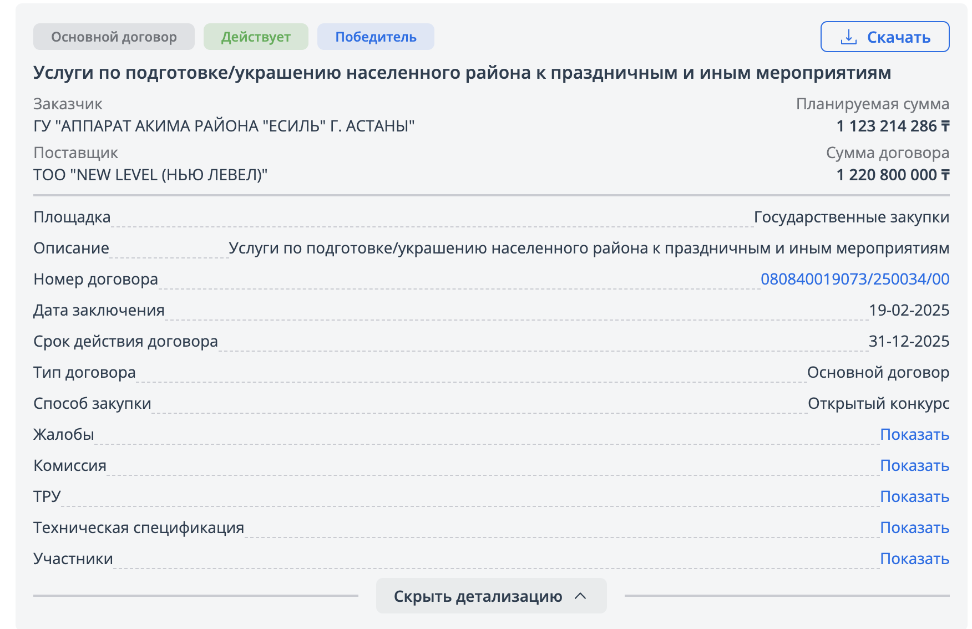Click the Открытый конкурс purchase method value
The height and width of the screenshot is (629, 972).
(878, 403)
